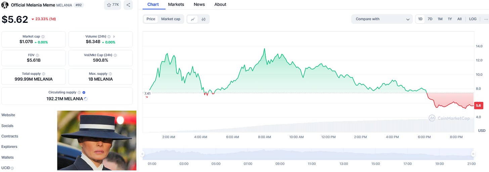This screenshot has width=489, height=172.
Task: Open the News tab
Action: coord(199,4)
